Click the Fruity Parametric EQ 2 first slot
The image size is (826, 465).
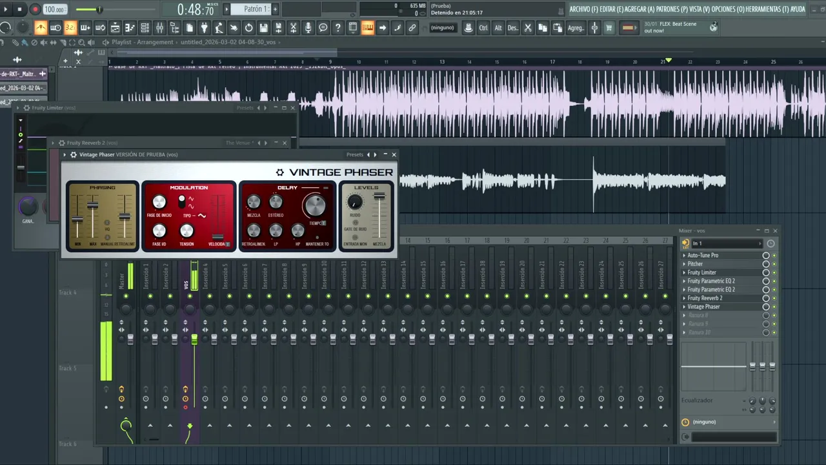point(711,282)
